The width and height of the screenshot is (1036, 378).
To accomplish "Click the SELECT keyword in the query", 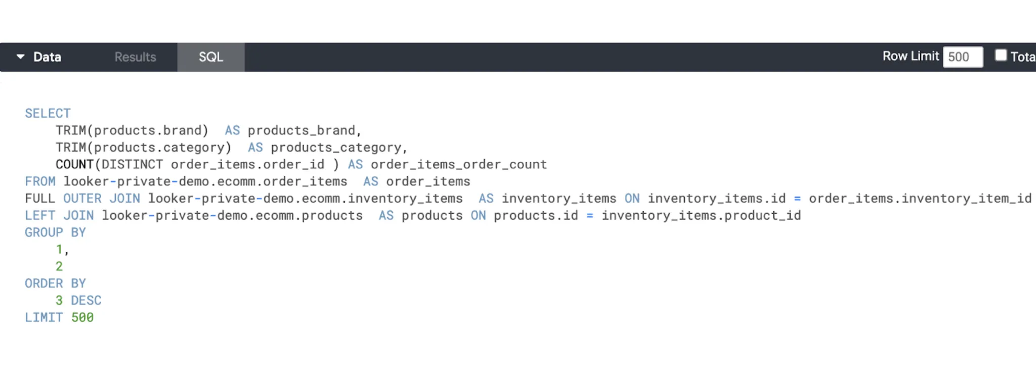I will pos(48,113).
